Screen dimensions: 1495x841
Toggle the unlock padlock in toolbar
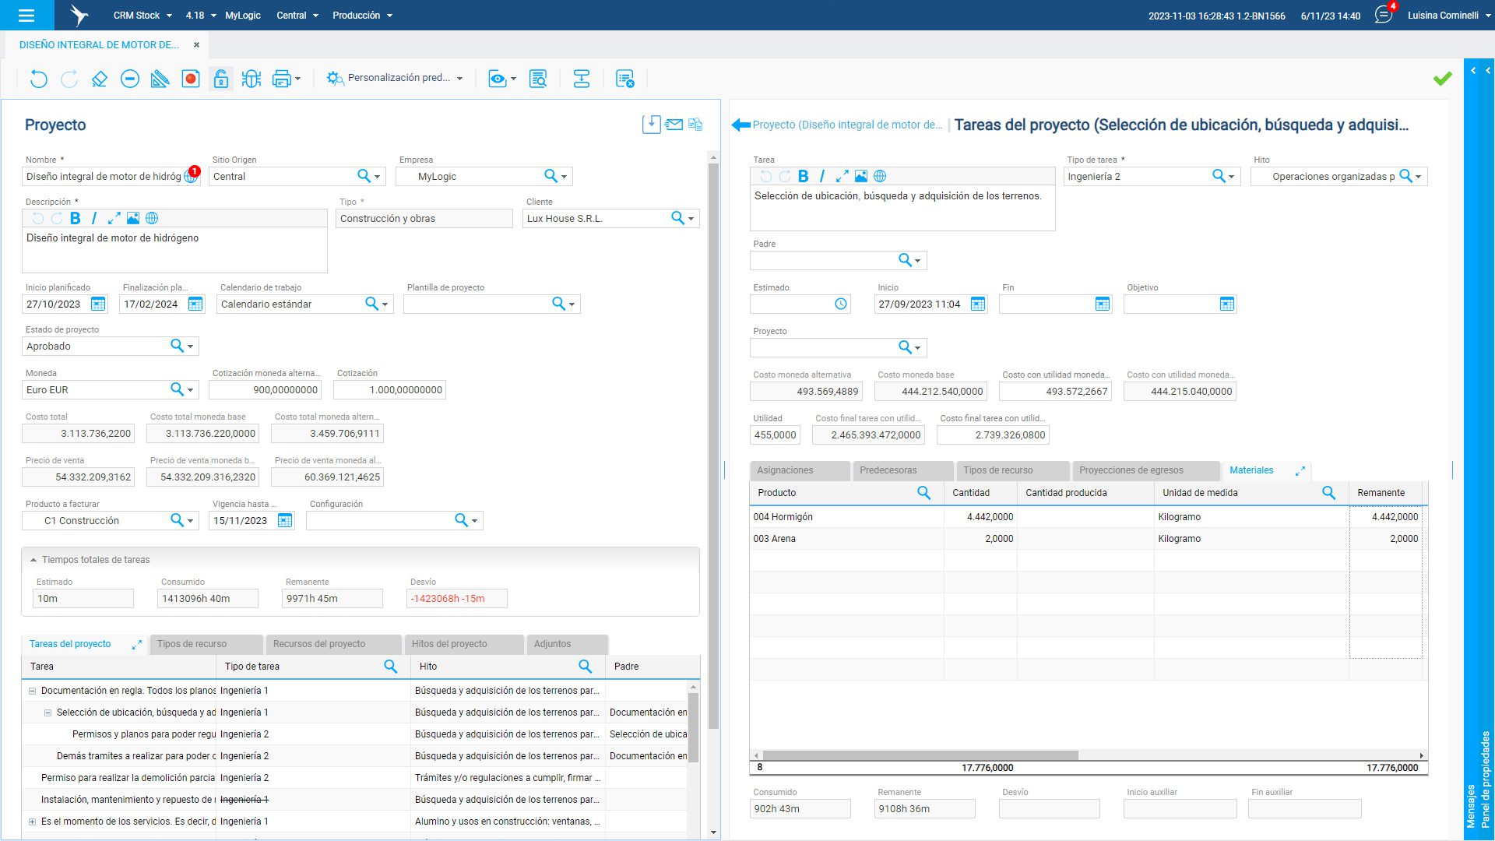(x=221, y=79)
